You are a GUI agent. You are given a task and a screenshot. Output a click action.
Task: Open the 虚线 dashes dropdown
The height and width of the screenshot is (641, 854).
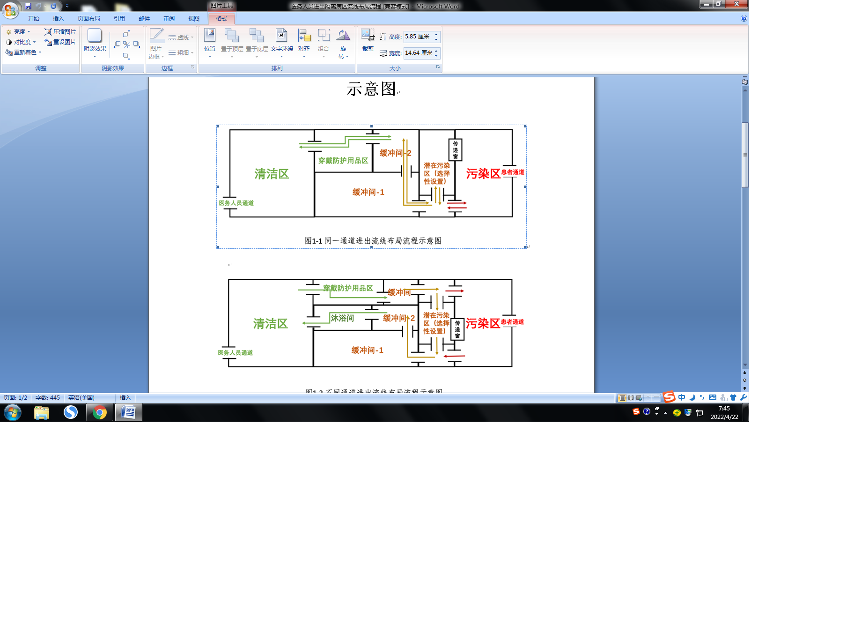(181, 37)
